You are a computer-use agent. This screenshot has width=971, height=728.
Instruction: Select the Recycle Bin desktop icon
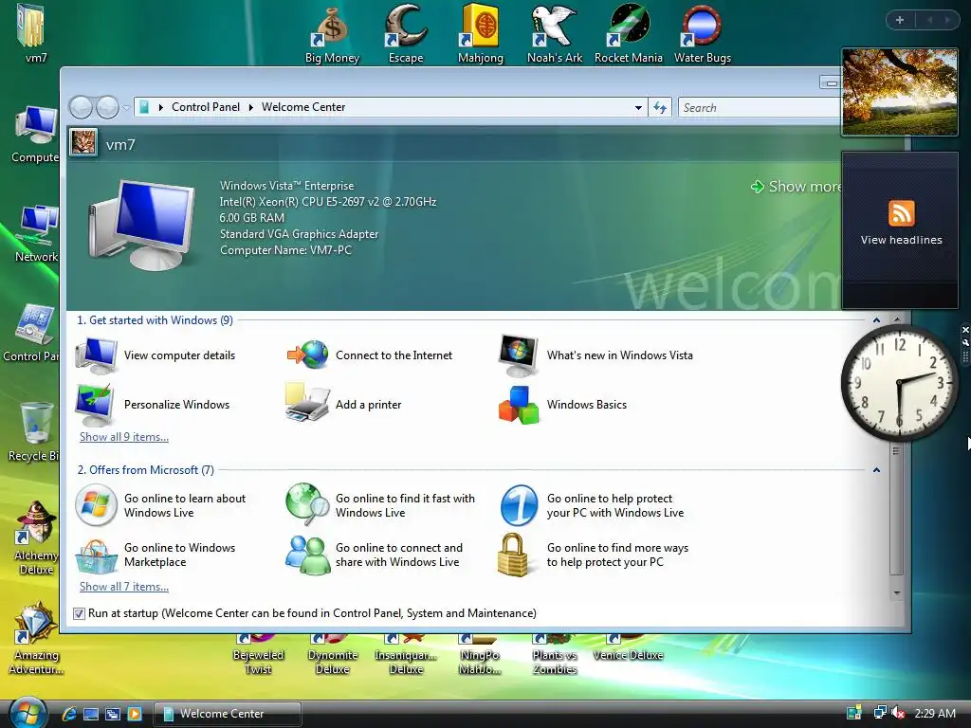click(x=34, y=431)
